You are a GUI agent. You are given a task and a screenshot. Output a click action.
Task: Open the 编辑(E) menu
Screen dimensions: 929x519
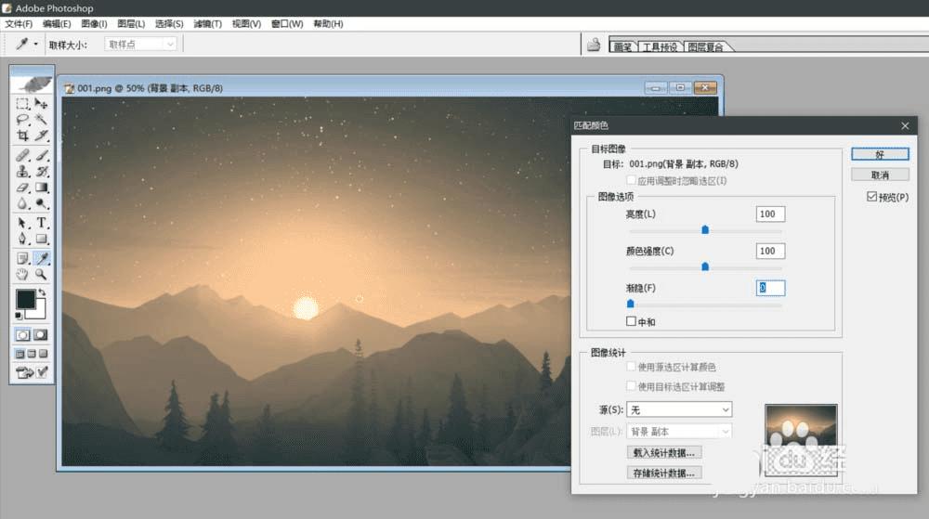click(57, 23)
